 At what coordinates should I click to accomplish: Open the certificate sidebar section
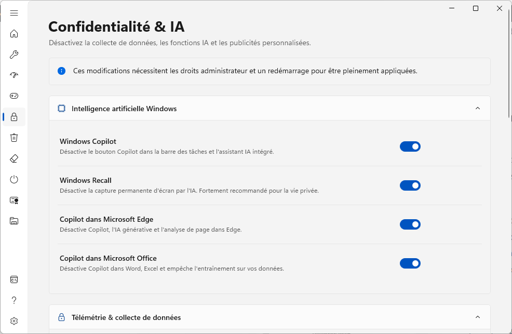point(14,200)
